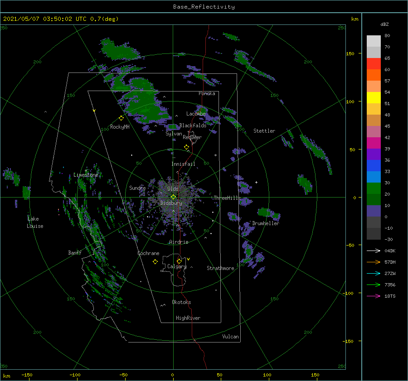Click the yellow diamond marker inside Calgary
Screen dimensions: 408x381
point(179,261)
